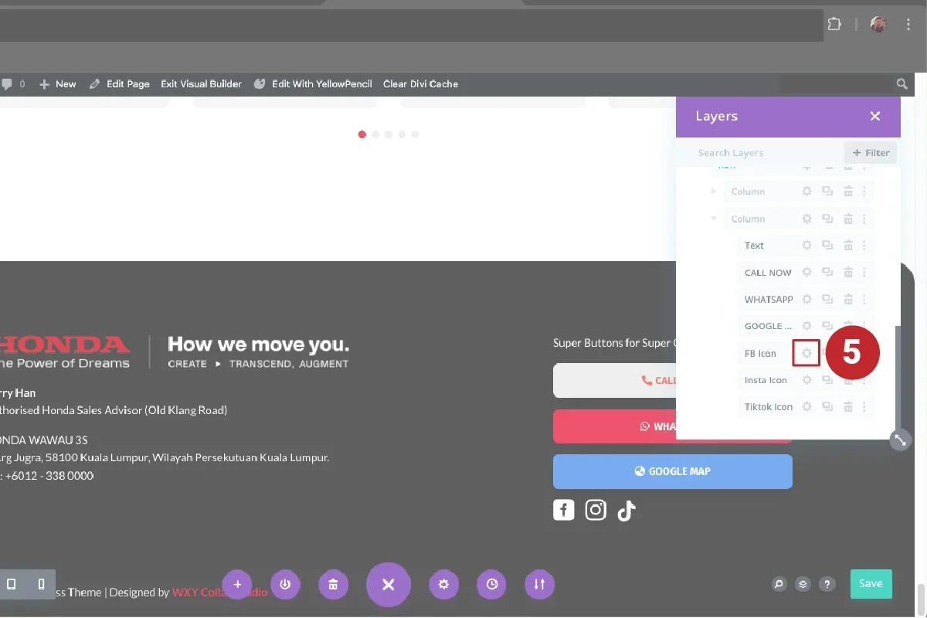Choose Clear Divi Cache from the toolbar
Screen dimensions: 927x618
click(x=420, y=83)
